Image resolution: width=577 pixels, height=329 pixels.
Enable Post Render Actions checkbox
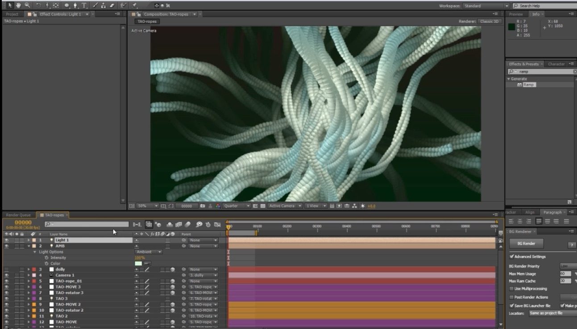click(x=511, y=297)
